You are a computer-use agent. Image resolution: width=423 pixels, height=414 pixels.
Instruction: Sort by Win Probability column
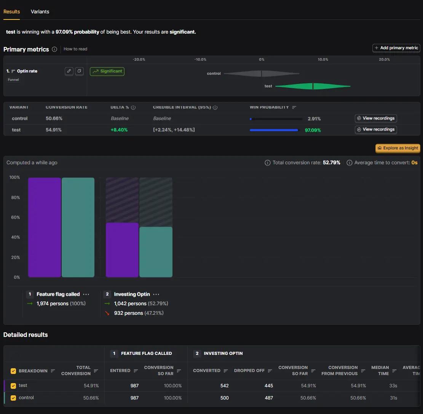[x=294, y=107]
